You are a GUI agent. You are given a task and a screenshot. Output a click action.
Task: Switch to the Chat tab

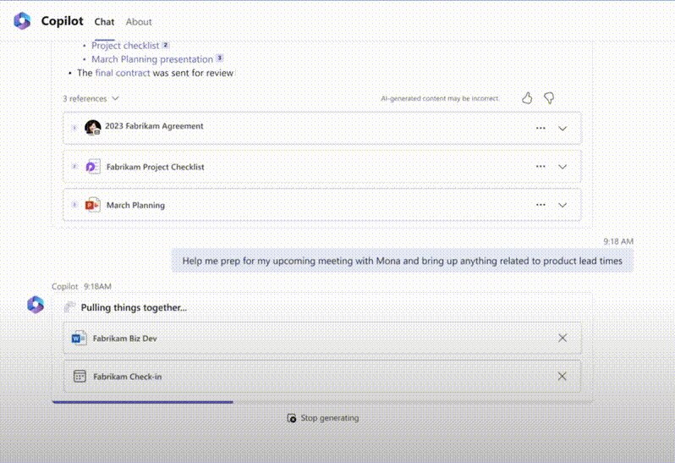(x=104, y=22)
